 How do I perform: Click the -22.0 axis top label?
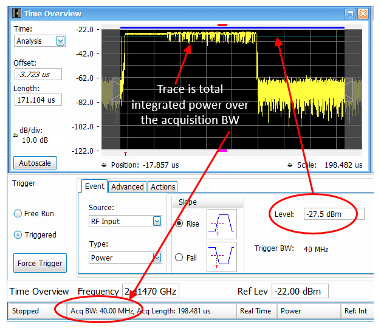pyautogui.click(x=84, y=30)
